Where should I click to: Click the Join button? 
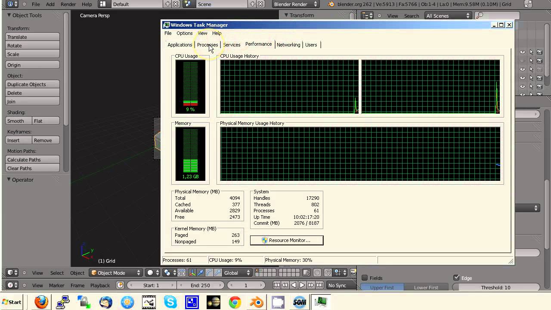[x=33, y=102]
